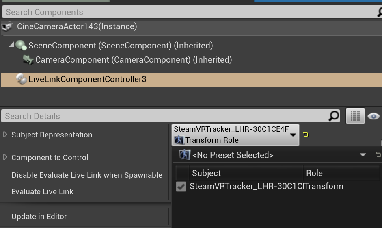The height and width of the screenshot is (228, 382).
Task: Expand the Subject Representation property
Action: (x=5, y=135)
